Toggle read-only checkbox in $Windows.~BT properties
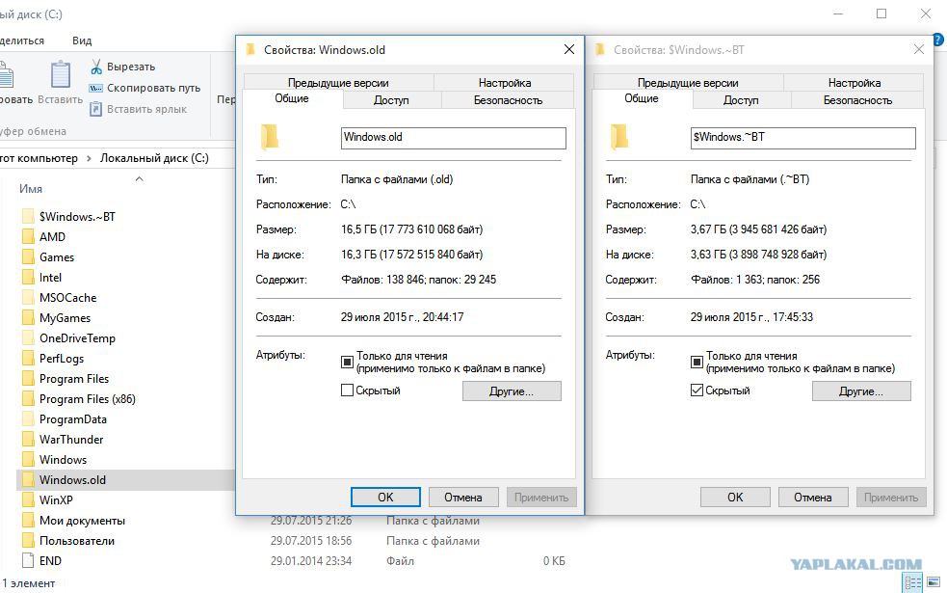947x593 pixels. pos(697,362)
